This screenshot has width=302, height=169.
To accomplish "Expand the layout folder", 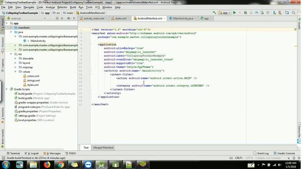I will (x=16, y=63).
